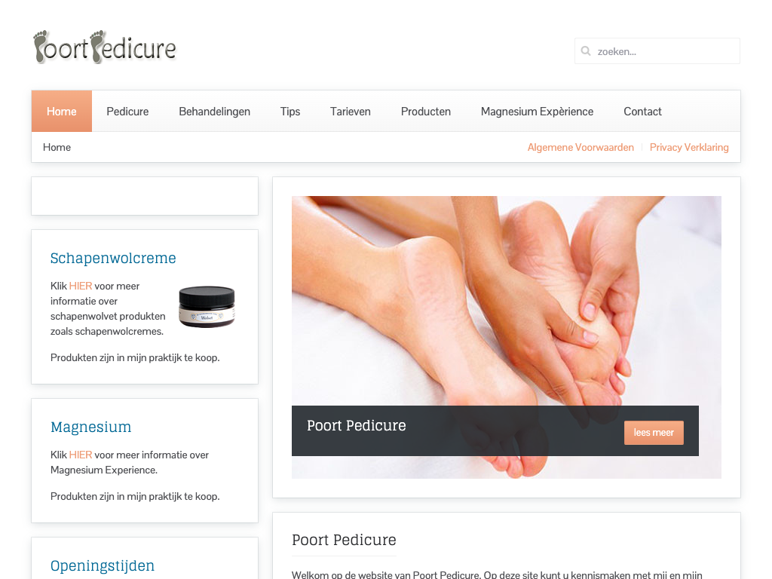Focus the 'zoeken...' search field
The width and height of the screenshot is (772, 579).
pos(657,51)
